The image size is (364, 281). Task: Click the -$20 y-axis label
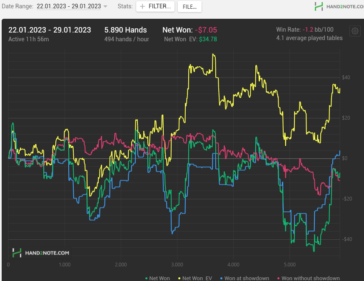tap(347, 199)
